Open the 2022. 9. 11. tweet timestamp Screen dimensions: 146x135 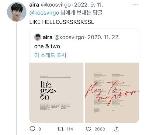click(89, 5)
